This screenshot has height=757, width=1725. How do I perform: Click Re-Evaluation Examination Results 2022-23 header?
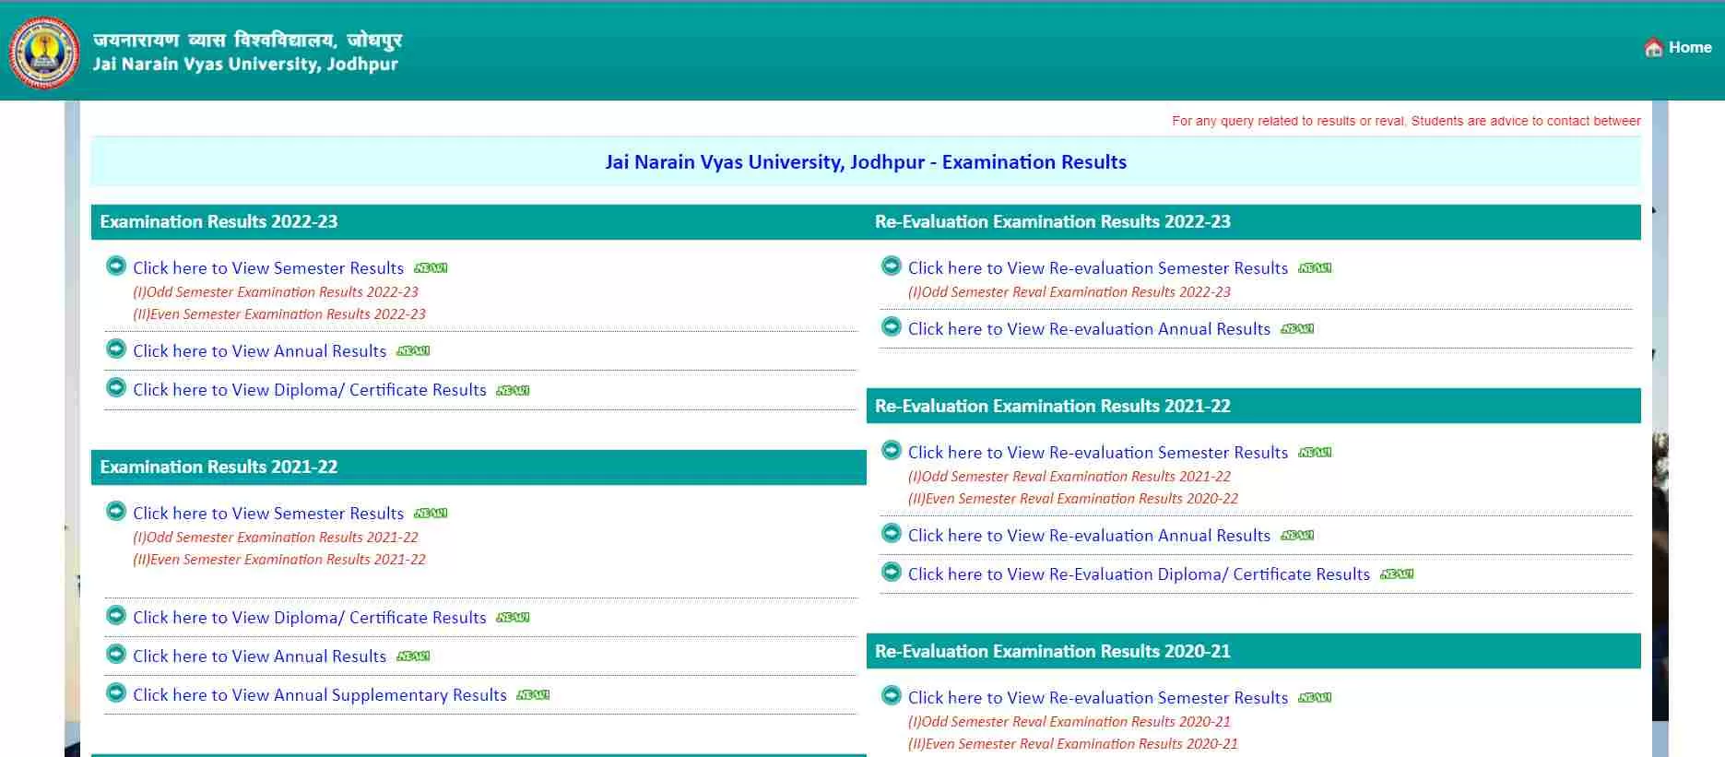[x=1254, y=222]
